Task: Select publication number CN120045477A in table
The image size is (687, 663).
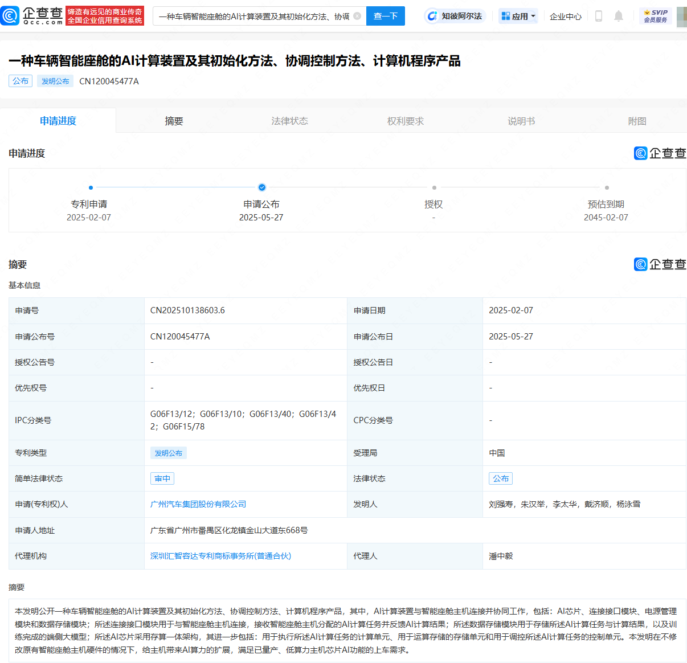Action: (180, 337)
